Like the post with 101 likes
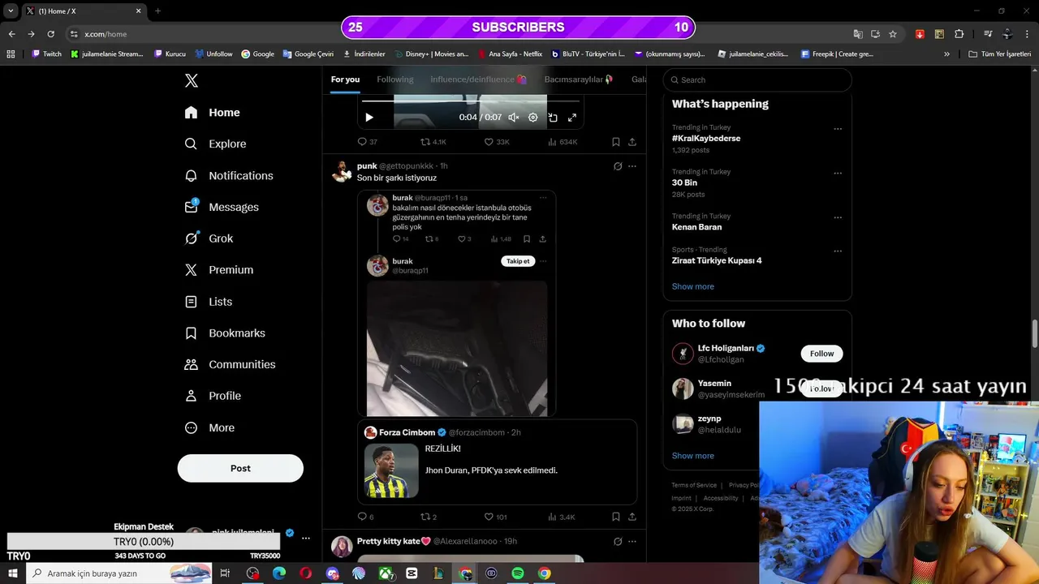 [495, 517]
